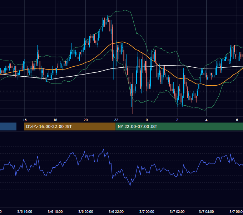Click the 6 hour label on upper axis
Image resolution: width=243 pixels, height=215 pixels.
[237, 120]
